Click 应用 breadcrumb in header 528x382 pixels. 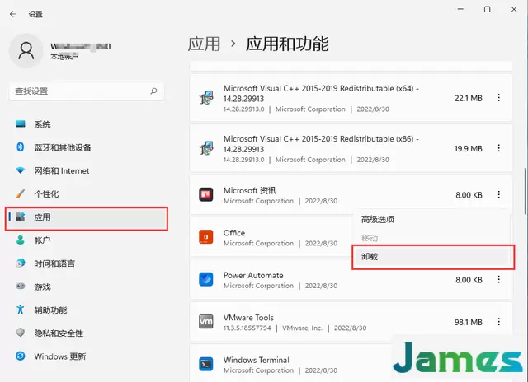click(x=204, y=44)
